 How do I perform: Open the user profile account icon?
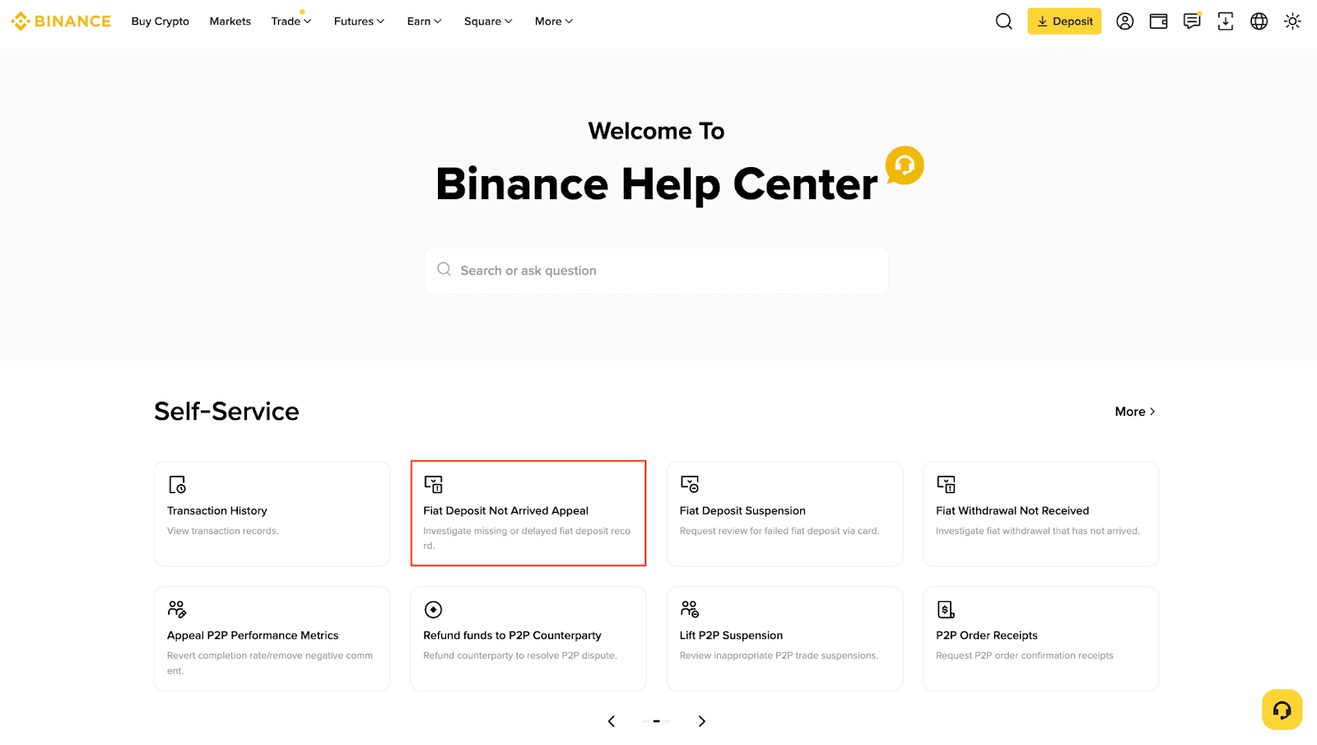1124,21
